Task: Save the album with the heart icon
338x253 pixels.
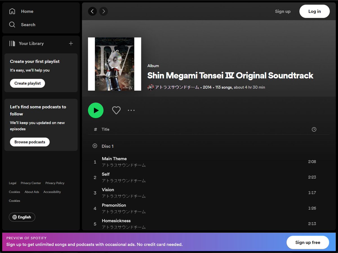Action: (116, 110)
